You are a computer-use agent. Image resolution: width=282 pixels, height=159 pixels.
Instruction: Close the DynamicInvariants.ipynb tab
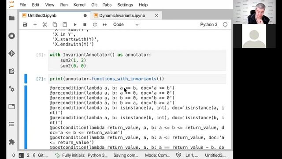pos(157,15)
